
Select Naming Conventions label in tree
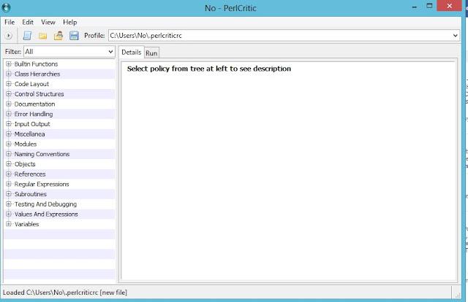click(x=42, y=154)
